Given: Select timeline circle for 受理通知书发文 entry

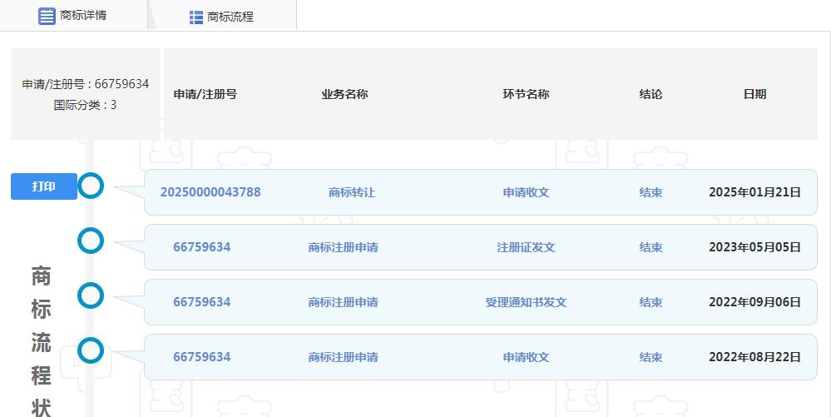Looking at the screenshot, I should tap(91, 295).
